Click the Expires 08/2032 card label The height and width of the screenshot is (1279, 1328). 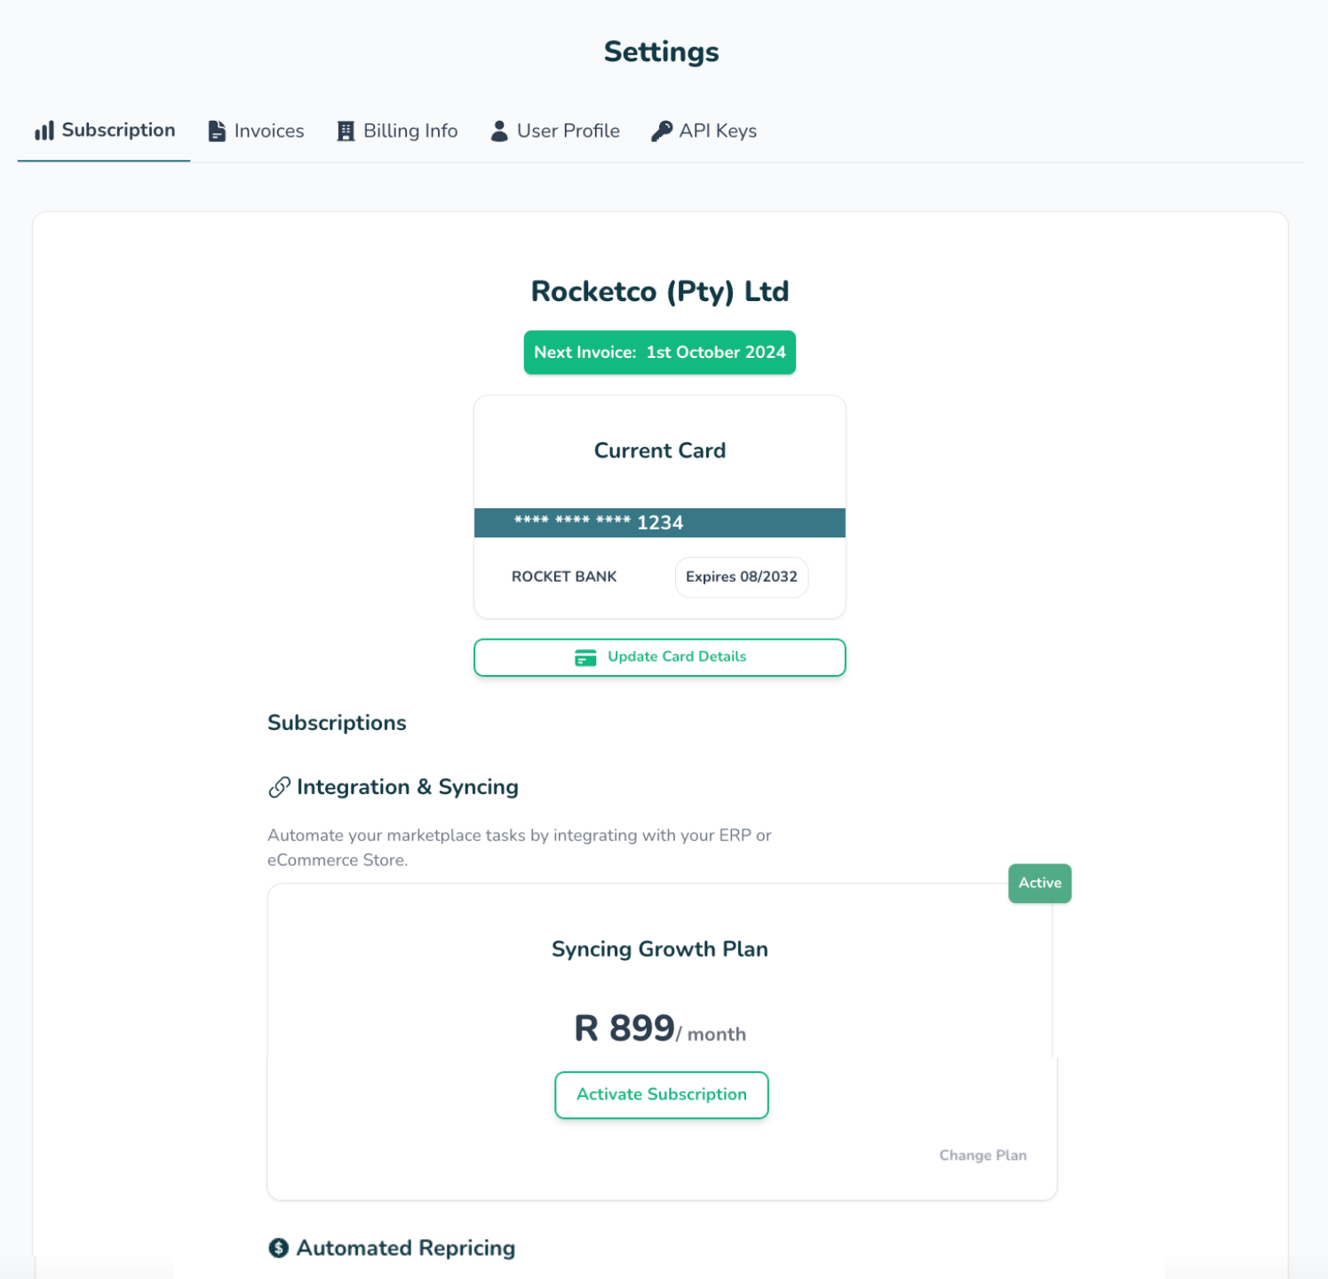click(x=742, y=577)
